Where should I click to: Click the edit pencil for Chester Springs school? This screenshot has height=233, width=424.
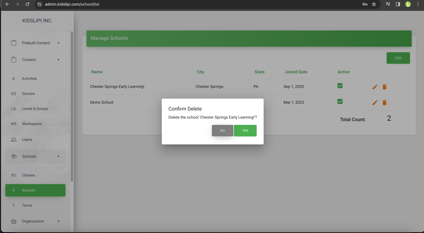[375, 87]
